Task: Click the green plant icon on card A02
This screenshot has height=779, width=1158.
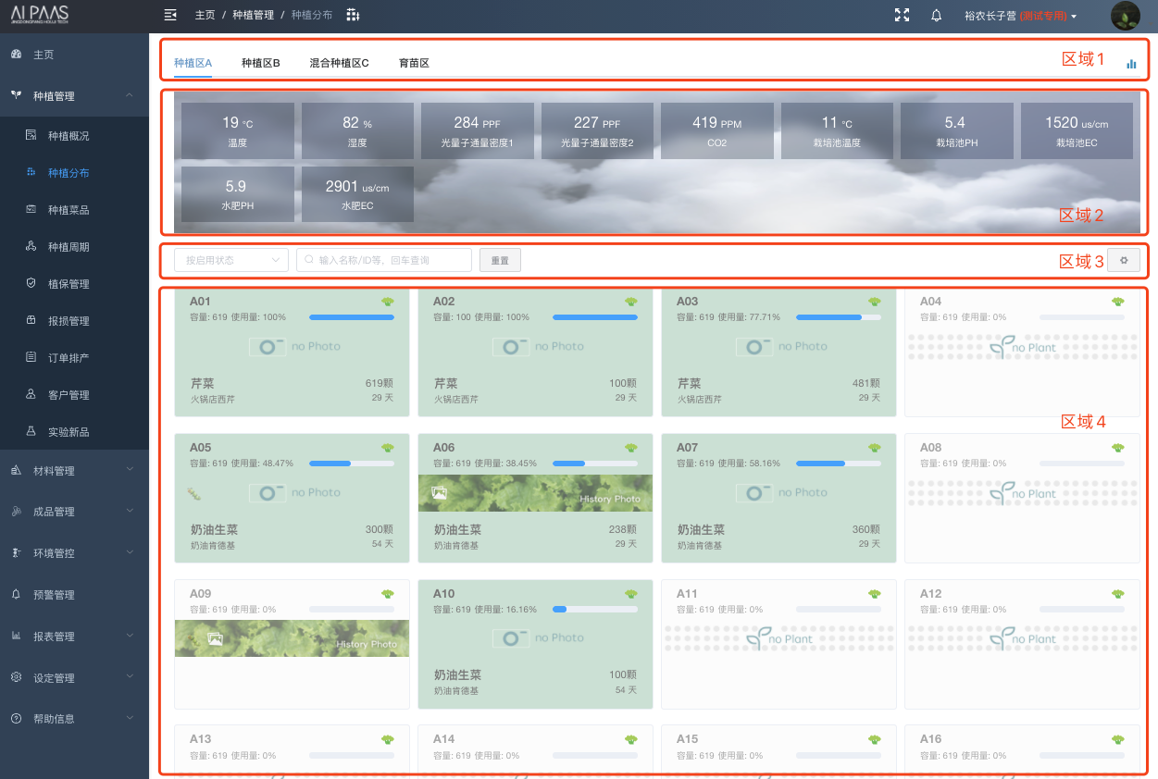Action: tap(630, 302)
